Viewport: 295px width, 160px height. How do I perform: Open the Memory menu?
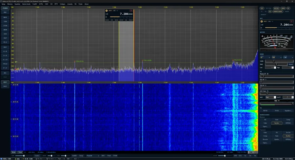click(x=10, y=4)
